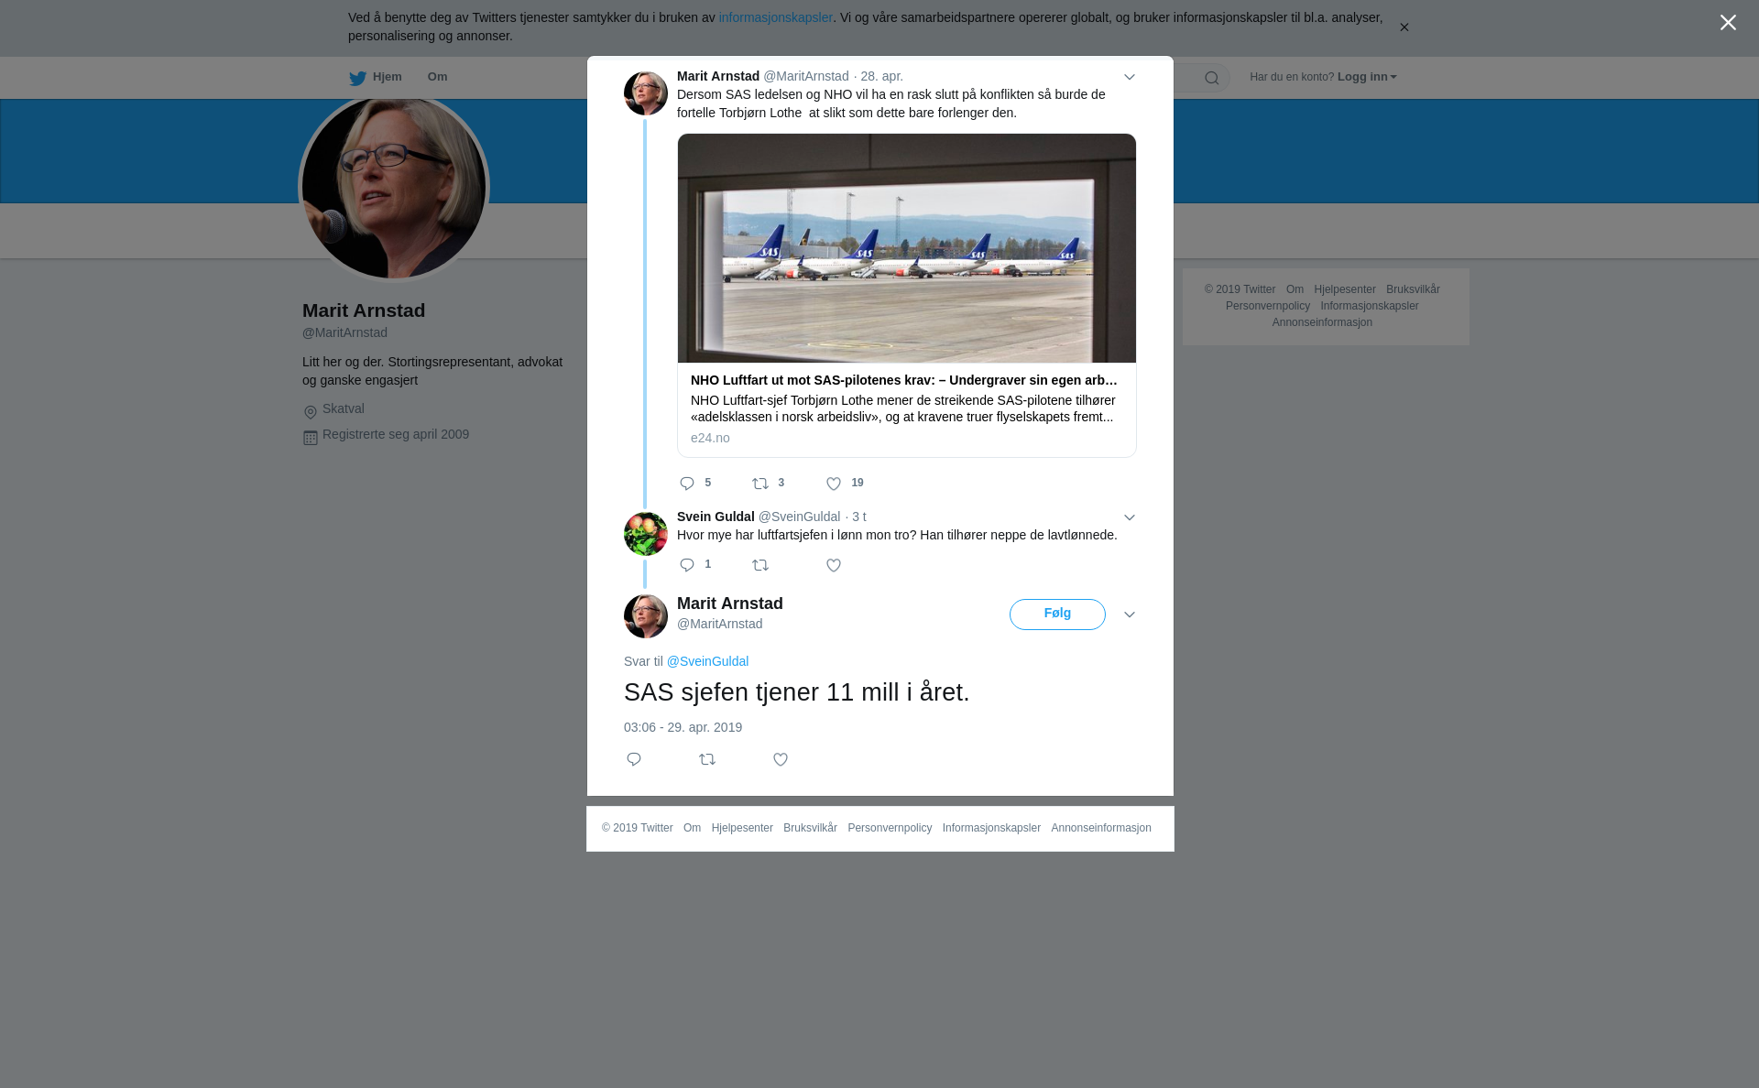The image size is (1759, 1088).
Task: Close the tweet overlay with the X
Action: click(x=1728, y=23)
